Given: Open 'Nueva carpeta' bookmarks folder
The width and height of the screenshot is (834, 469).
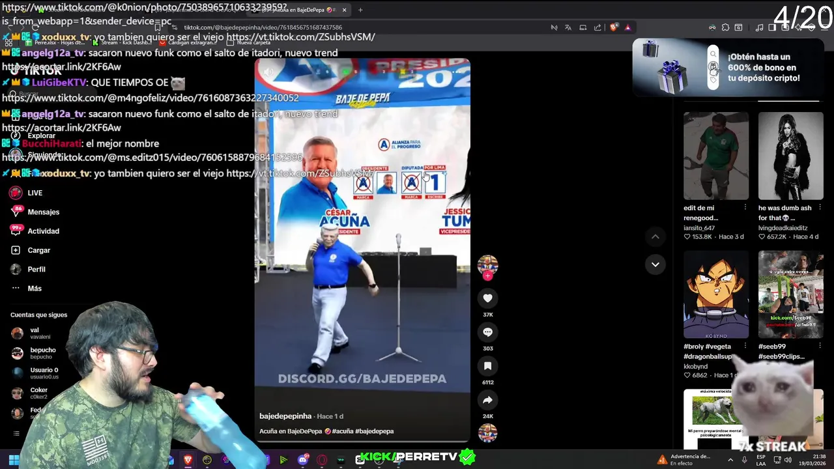Looking at the screenshot, I should point(249,43).
